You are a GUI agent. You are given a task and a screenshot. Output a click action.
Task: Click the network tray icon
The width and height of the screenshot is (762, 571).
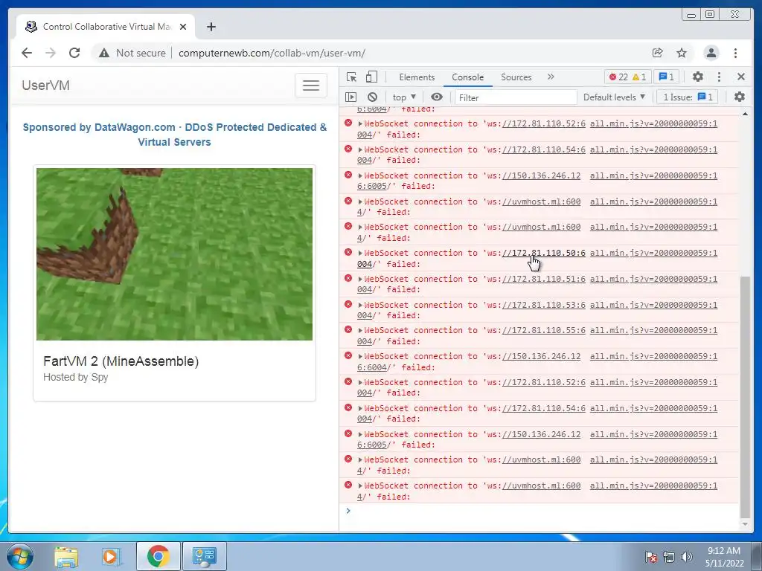[669, 557]
